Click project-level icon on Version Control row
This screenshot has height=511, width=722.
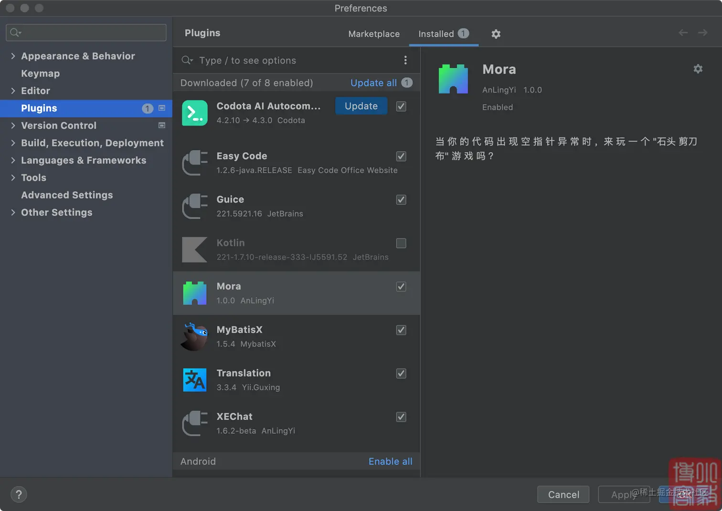tap(162, 125)
